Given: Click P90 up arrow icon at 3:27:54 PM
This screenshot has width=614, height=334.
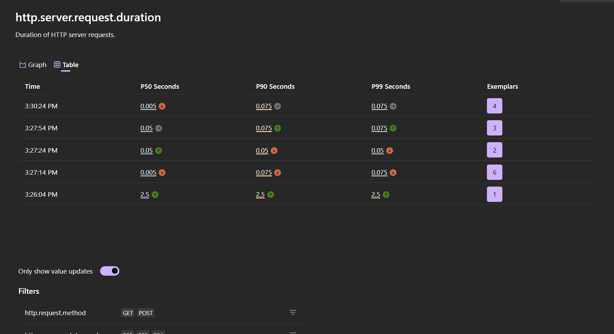Looking at the screenshot, I should coord(278,128).
